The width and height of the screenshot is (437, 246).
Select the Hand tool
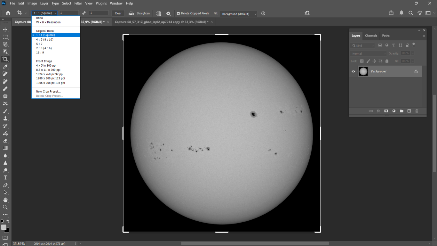(5, 200)
